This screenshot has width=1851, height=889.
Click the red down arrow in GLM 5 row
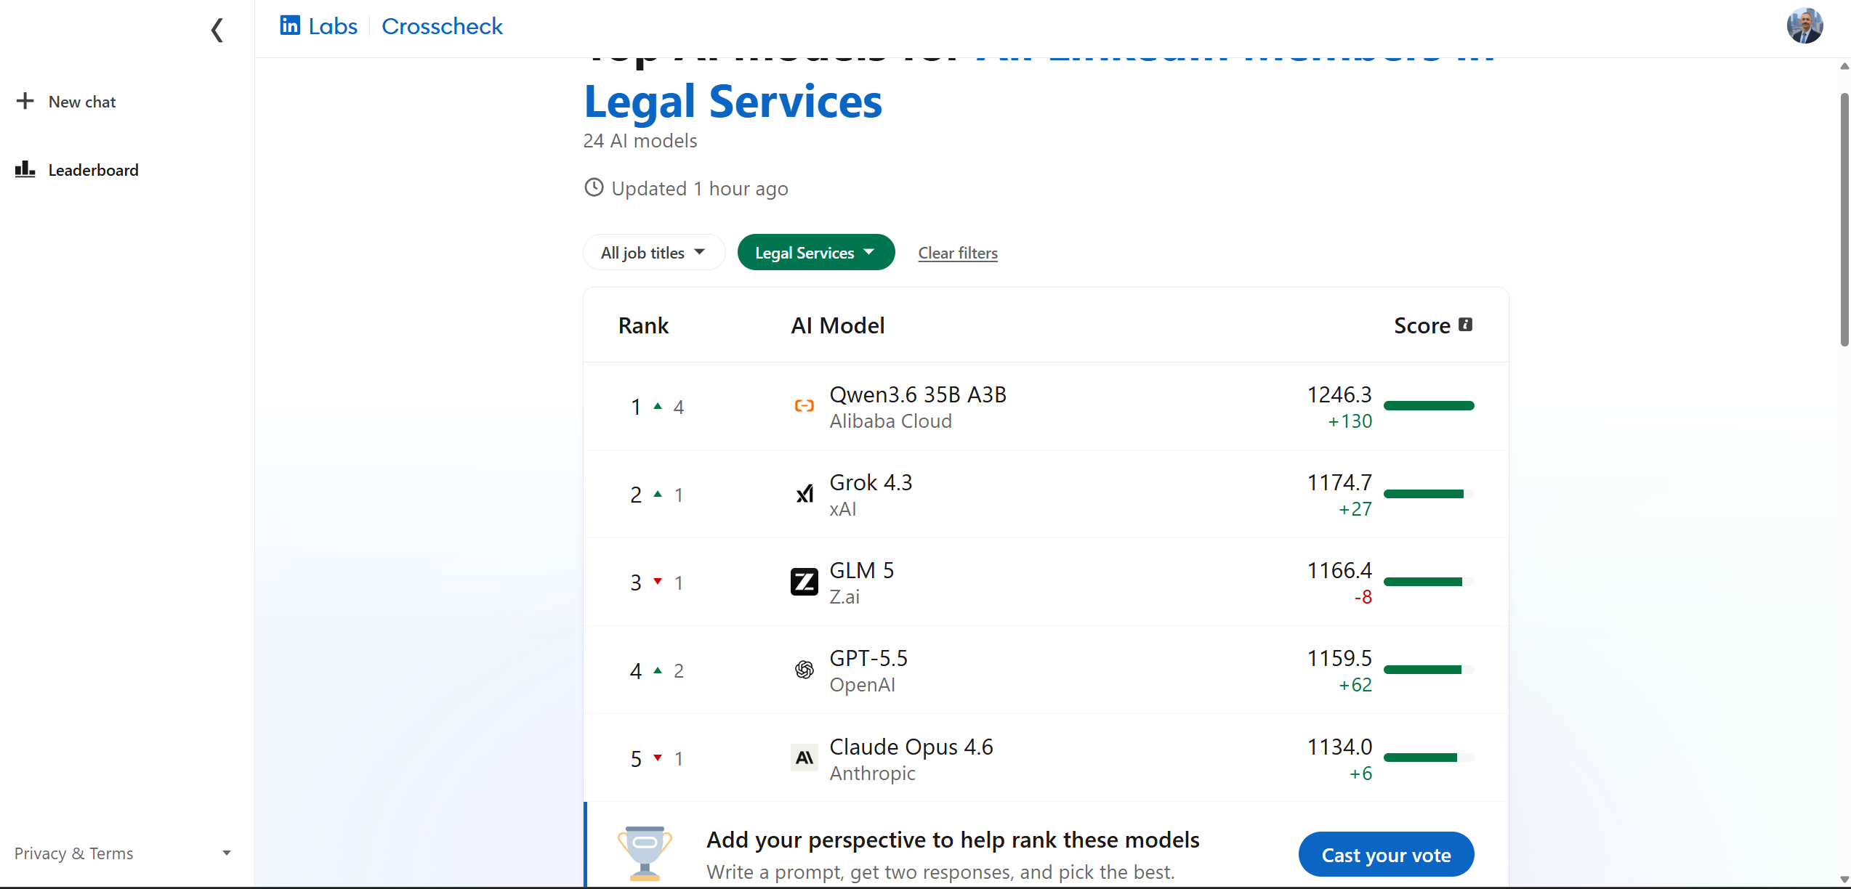[x=658, y=581]
